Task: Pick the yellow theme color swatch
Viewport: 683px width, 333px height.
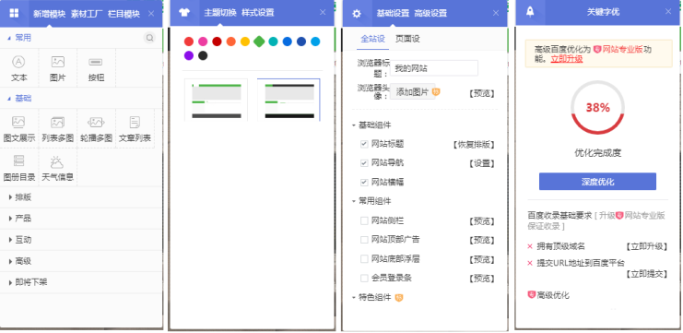Action: 245,42
